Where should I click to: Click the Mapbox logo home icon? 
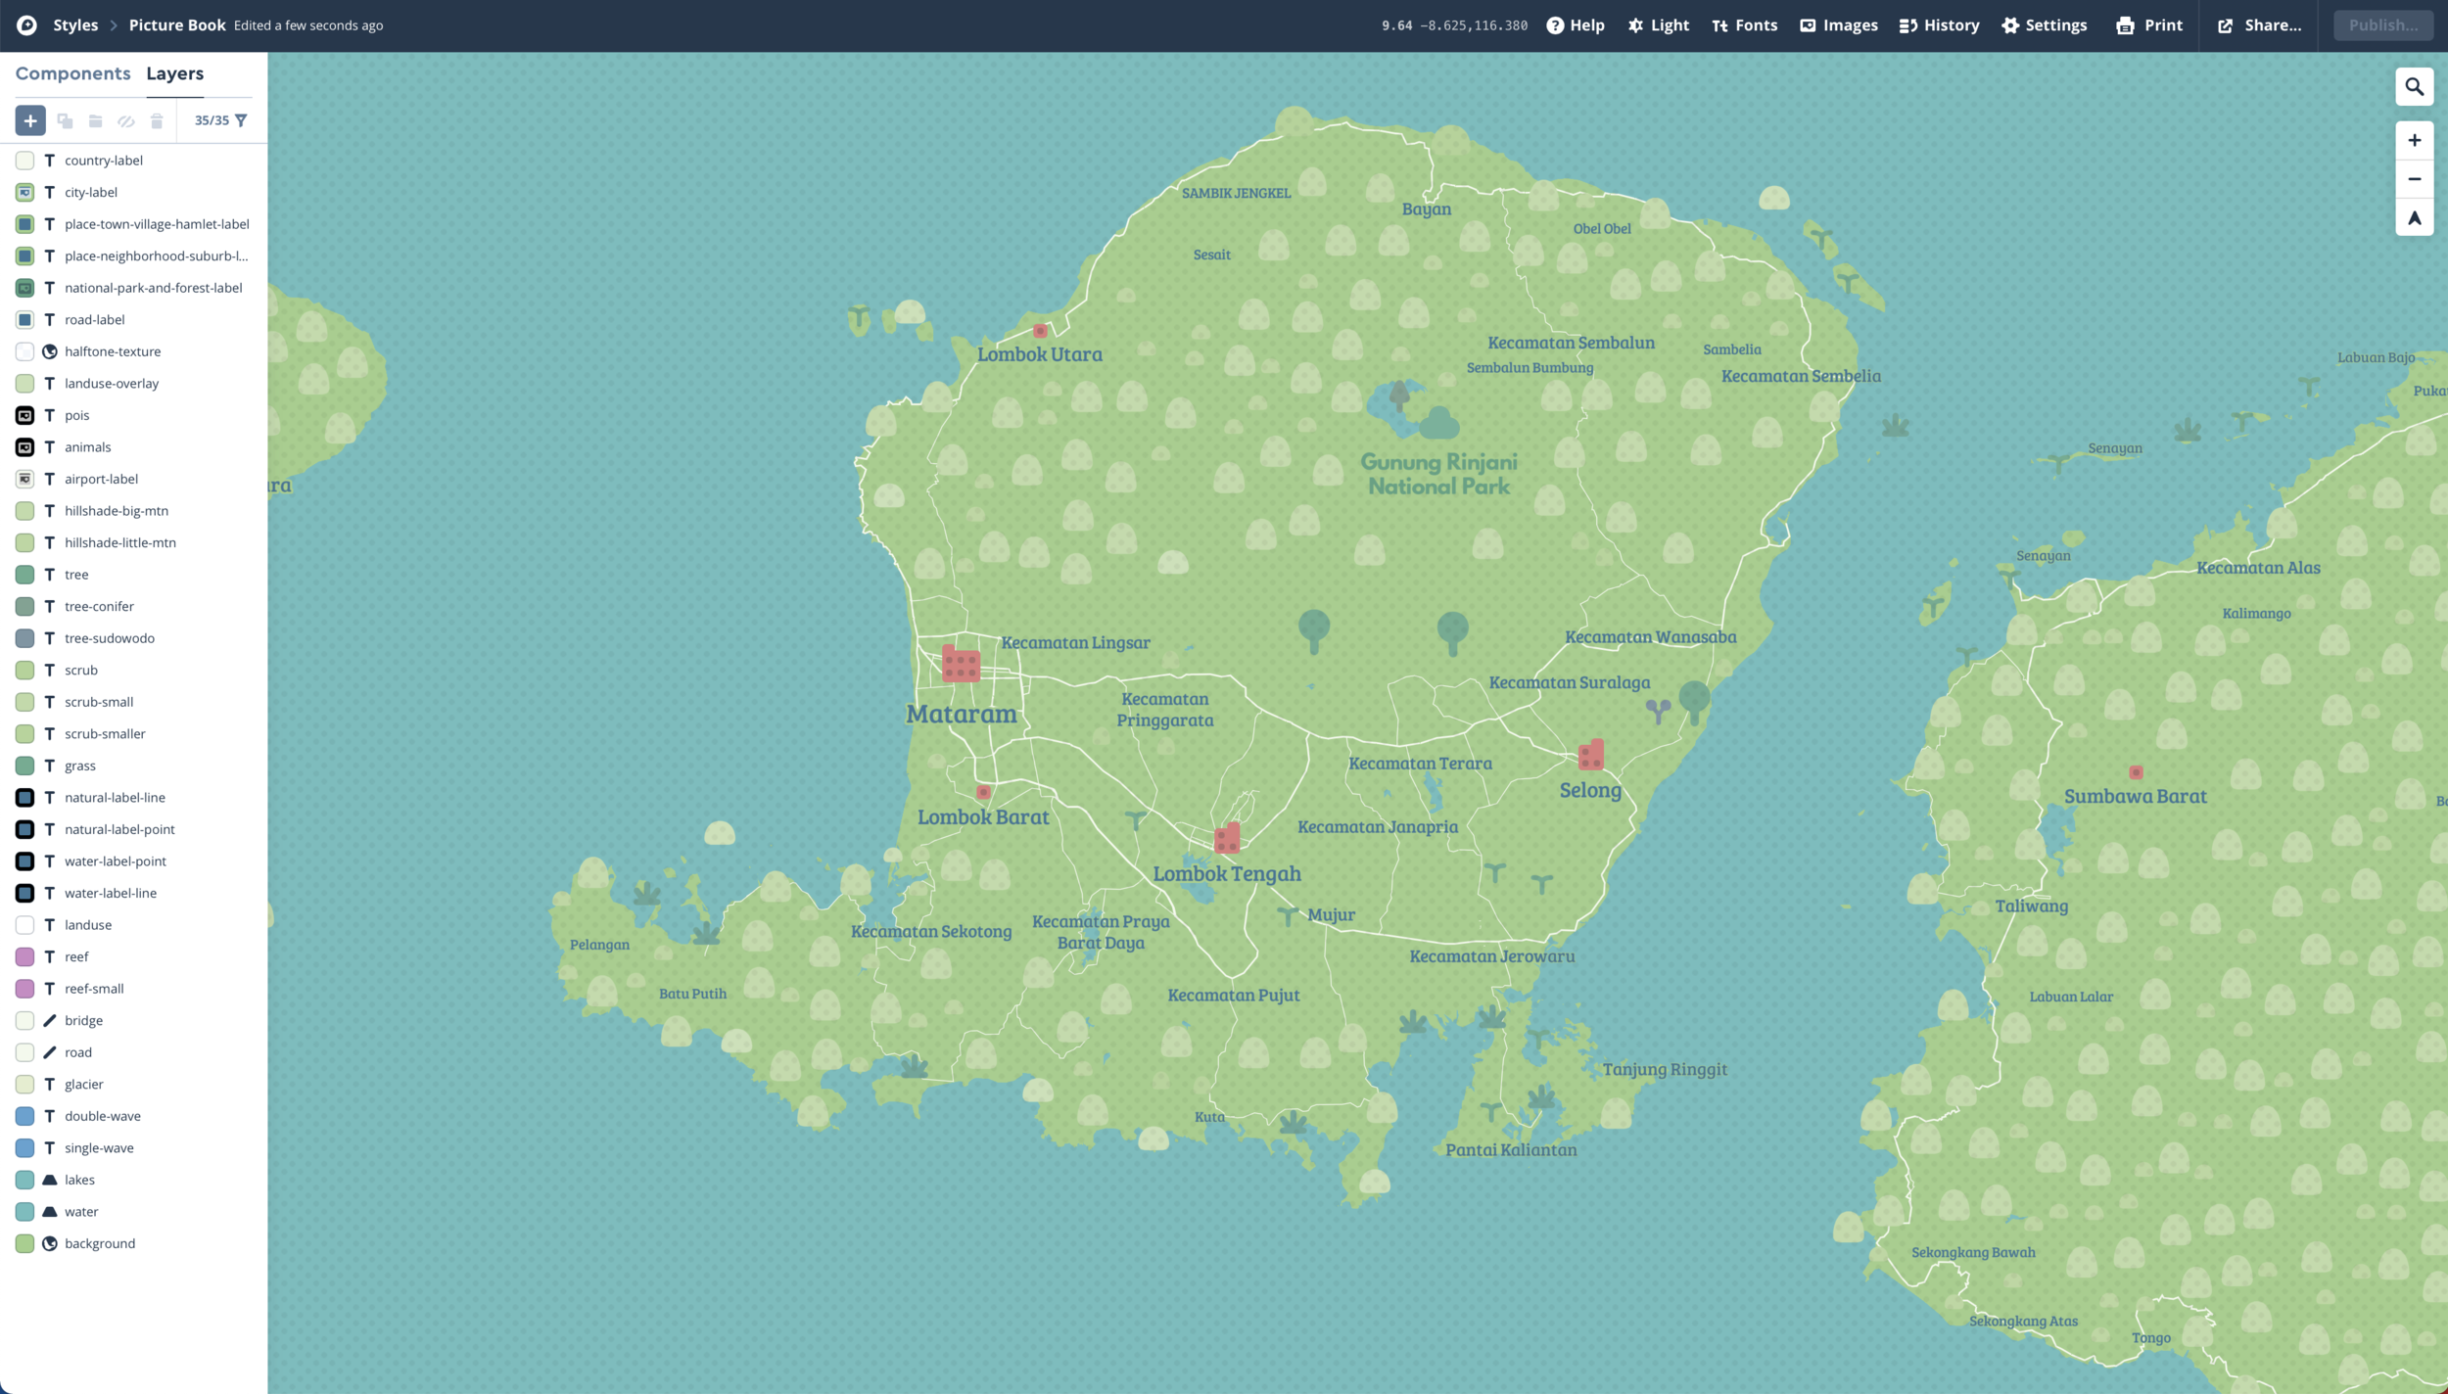point(26,25)
